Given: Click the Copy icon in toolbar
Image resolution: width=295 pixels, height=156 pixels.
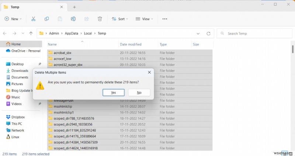Looking at the screenshot, I should click(47, 19).
